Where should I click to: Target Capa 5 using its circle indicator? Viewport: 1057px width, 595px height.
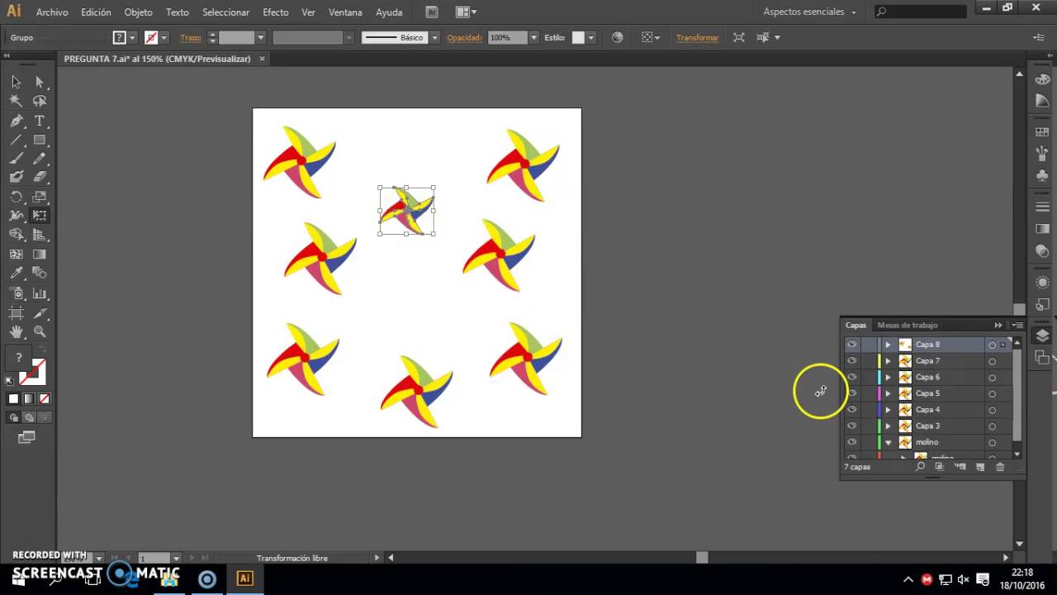992,393
